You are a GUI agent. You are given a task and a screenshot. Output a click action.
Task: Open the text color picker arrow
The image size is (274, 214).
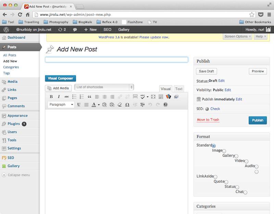pyautogui.click(x=99, y=105)
